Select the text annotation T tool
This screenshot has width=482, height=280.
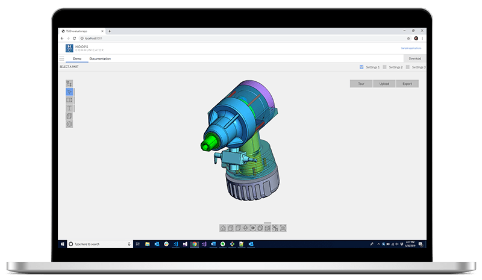point(69,108)
